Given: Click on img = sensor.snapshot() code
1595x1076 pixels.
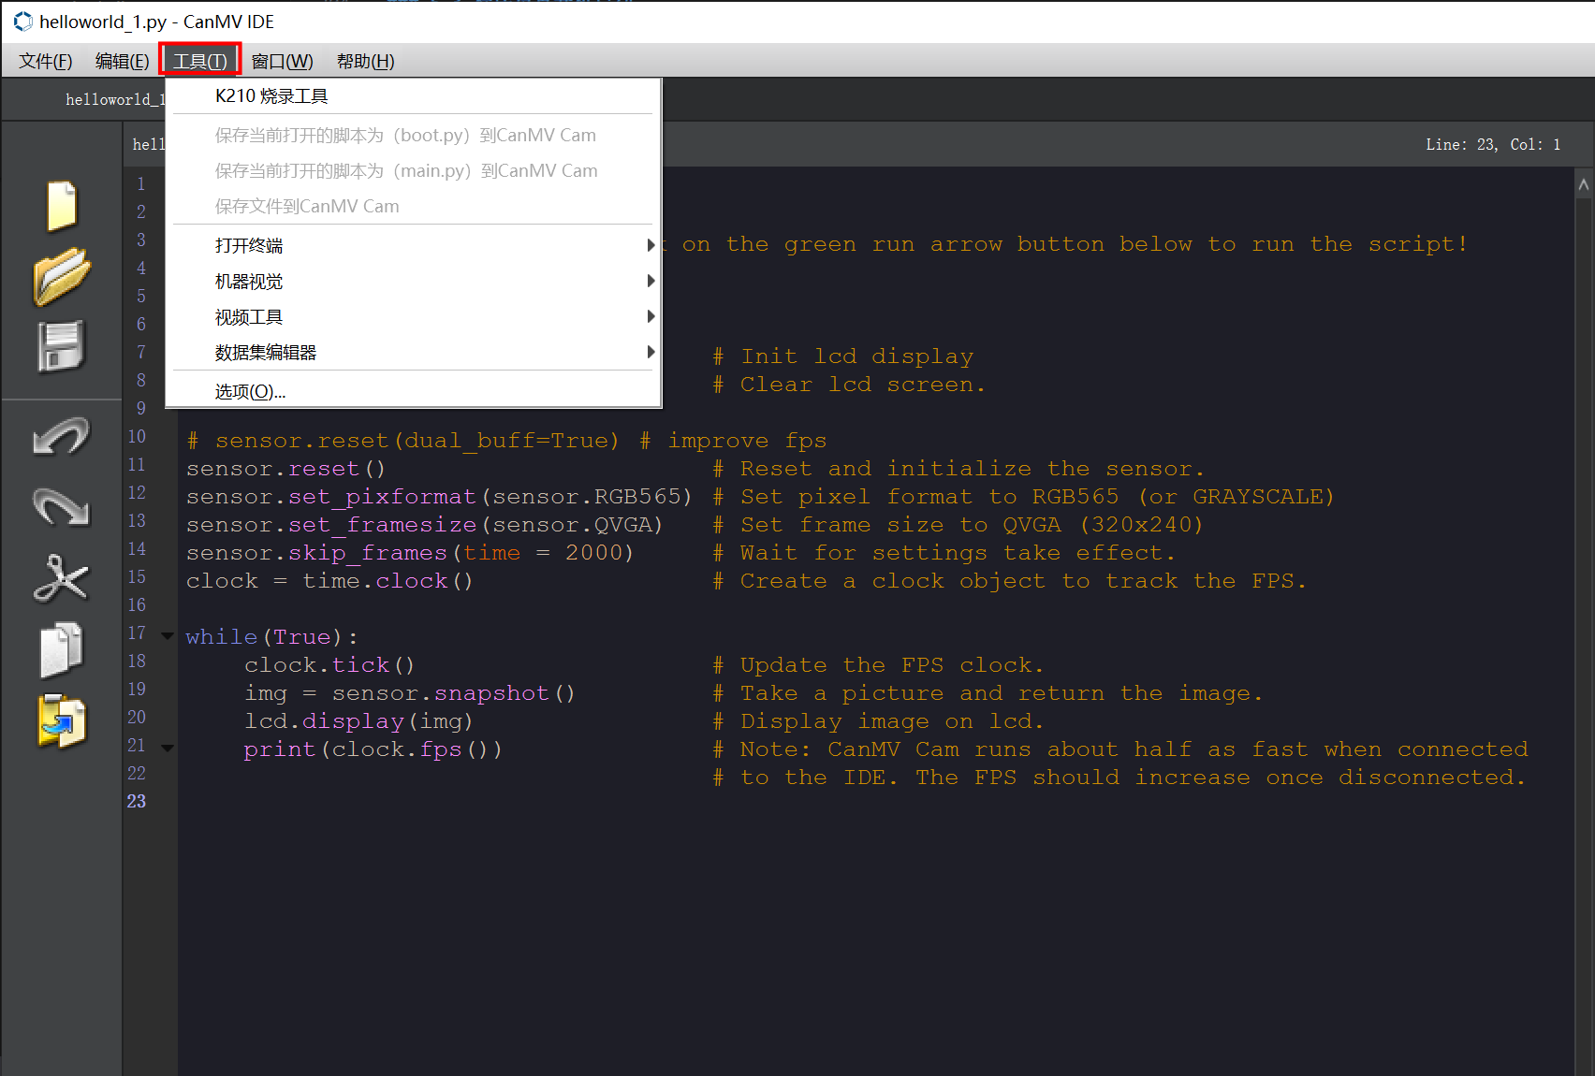Looking at the screenshot, I should coord(409,692).
